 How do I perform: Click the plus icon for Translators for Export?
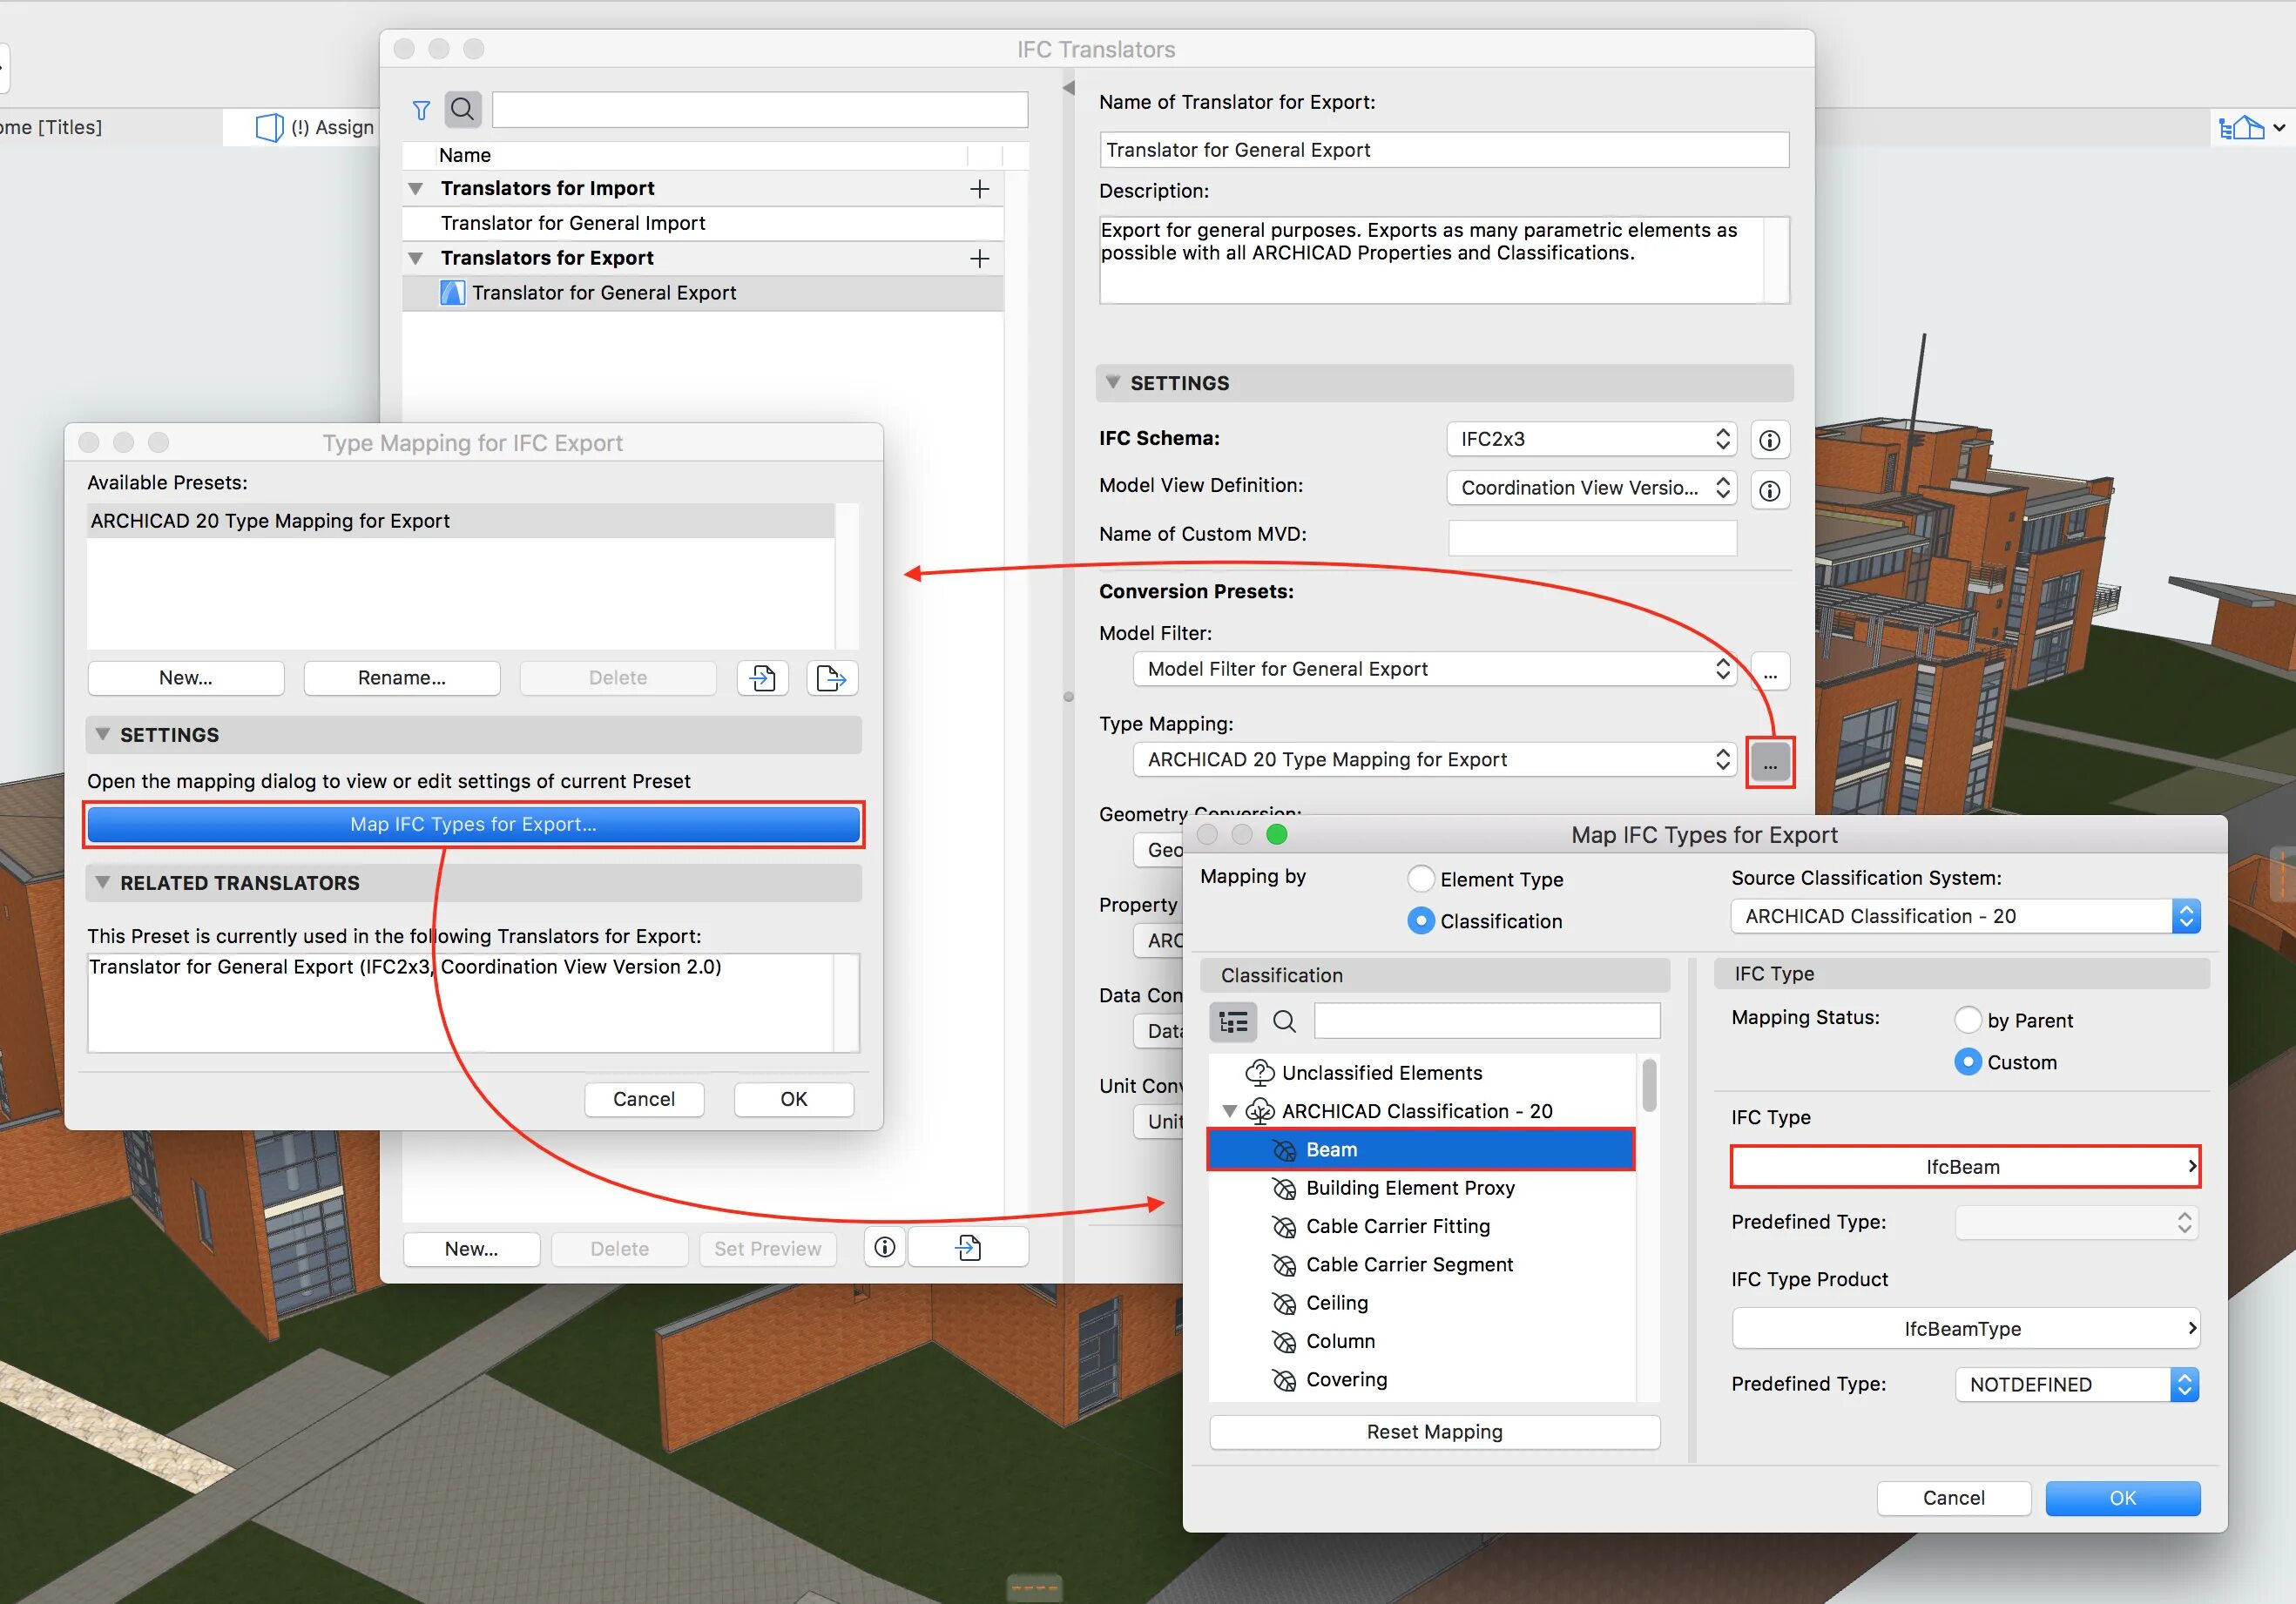click(x=979, y=259)
